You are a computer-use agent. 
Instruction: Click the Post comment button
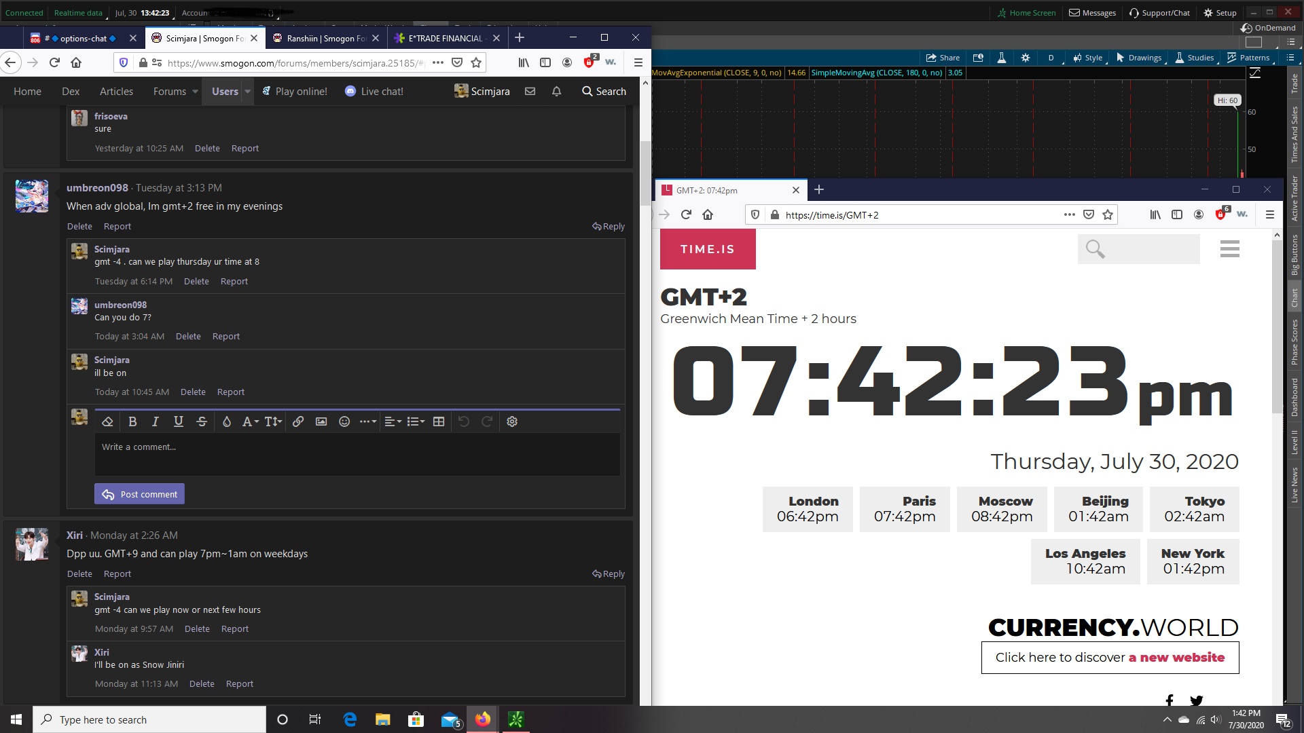point(139,494)
